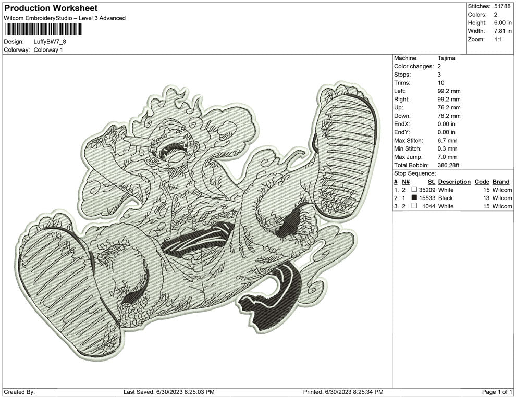Click the Created By label
This screenshot has width=516, height=397.
(x=19, y=392)
